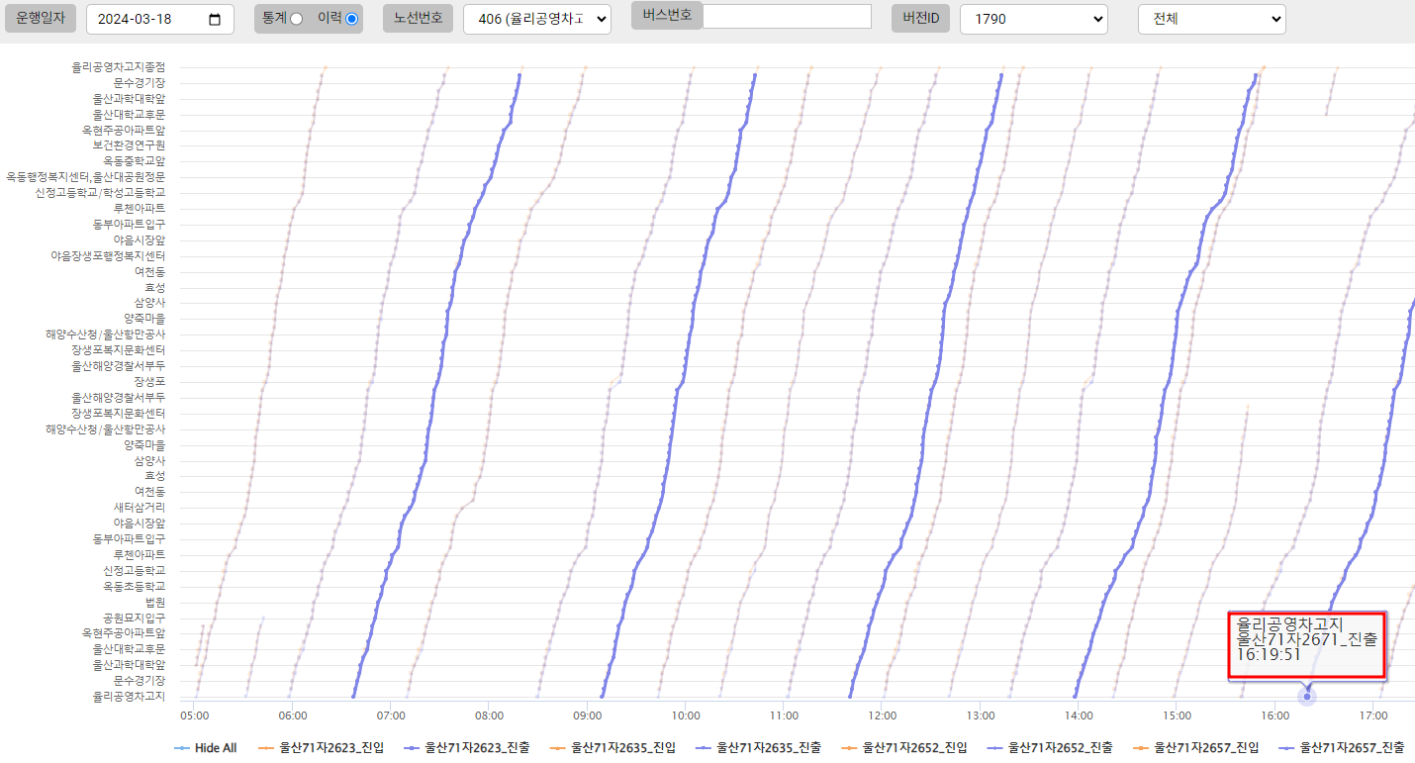Click the 버전ID label

[x=920, y=19]
